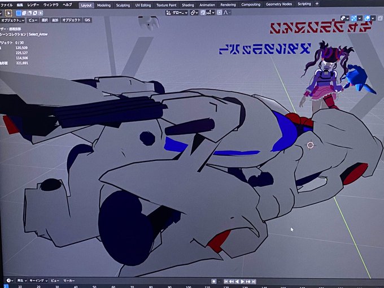Select the blue low-poly object beside the girl
The height and width of the screenshot is (288, 384).
(359, 79)
